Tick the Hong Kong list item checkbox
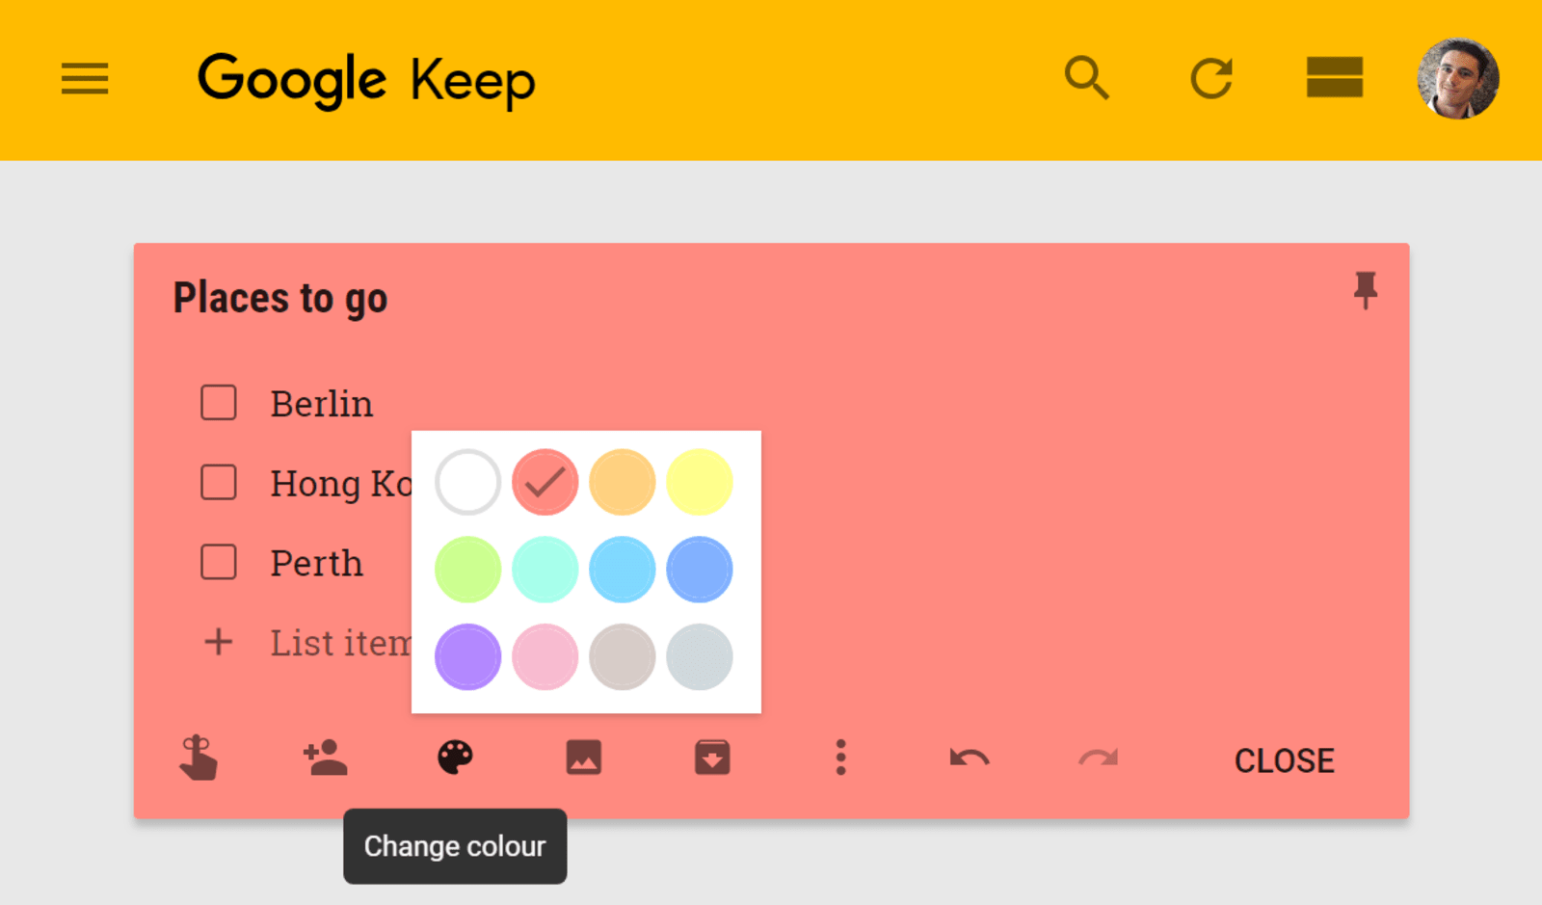The width and height of the screenshot is (1542, 905). point(219,482)
